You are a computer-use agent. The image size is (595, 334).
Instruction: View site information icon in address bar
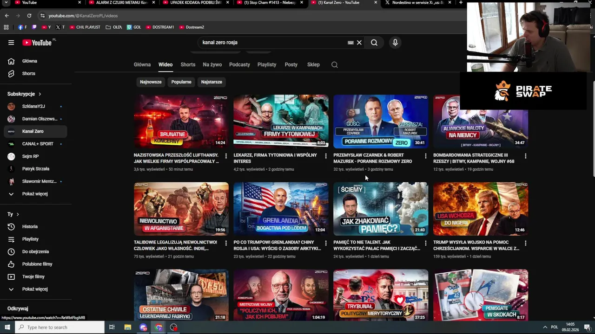[x=42, y=15]
